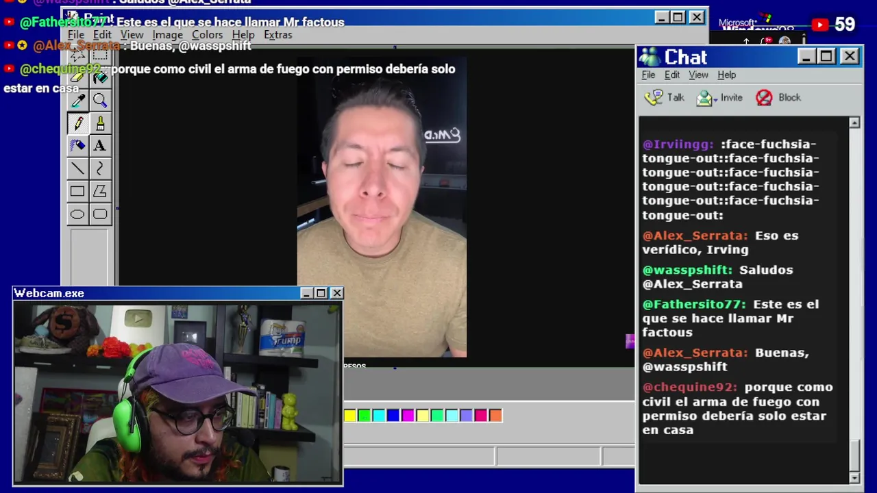Click the YouTube logo icon
Viewport: 877px width, 493px height.
click(x=819, y=25)
